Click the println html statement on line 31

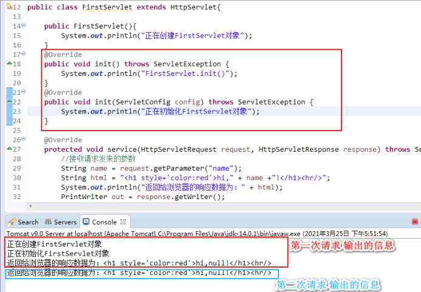tap(172, 187)
